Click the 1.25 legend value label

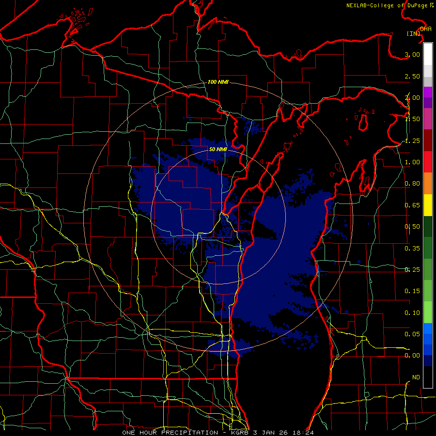tap(412, 140)
